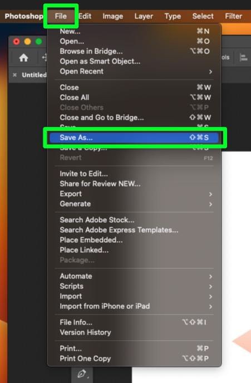Close the Untitled document tab
Viewport: 251px width, 383px height.
point(15,75)
